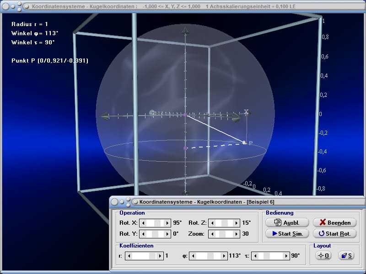Click the φ coefficient value '113°'

pyautogui.click(x=235, y=256)
